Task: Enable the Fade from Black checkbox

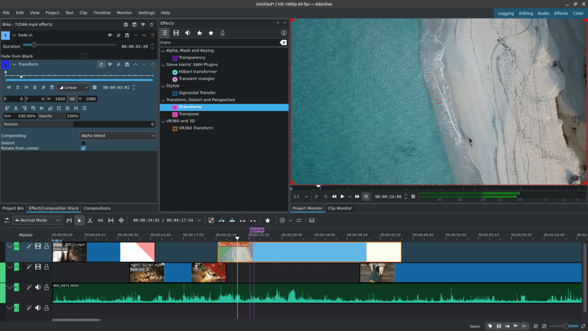Action: (83, 56)
